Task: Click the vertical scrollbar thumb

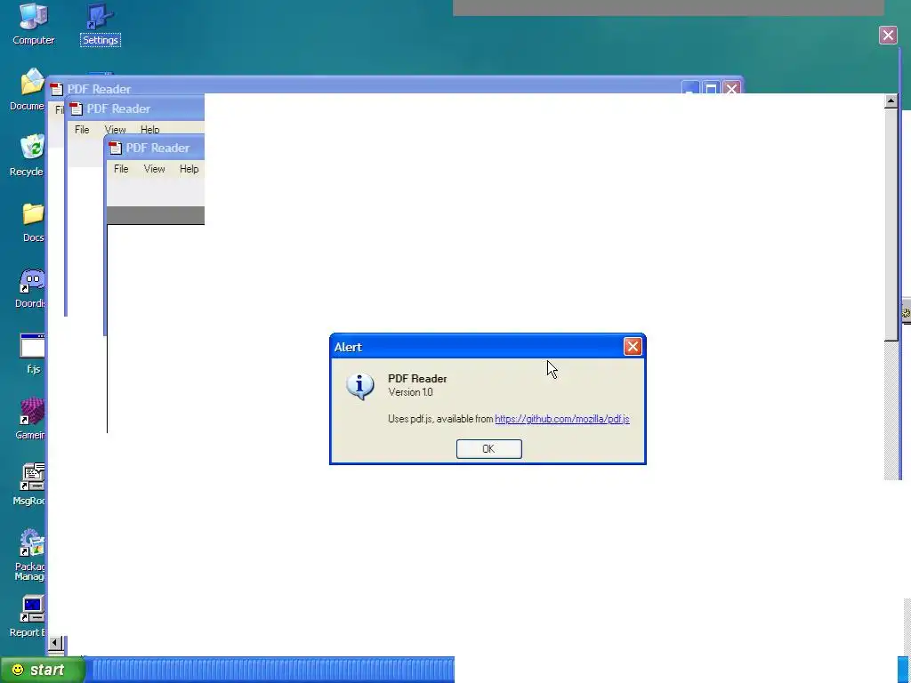Action: click(x=891, y=224)
